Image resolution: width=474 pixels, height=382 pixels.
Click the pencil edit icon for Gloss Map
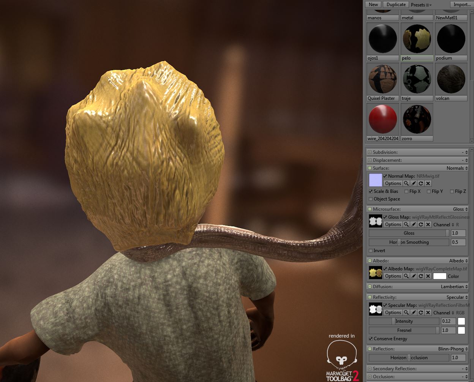(414, 224)
